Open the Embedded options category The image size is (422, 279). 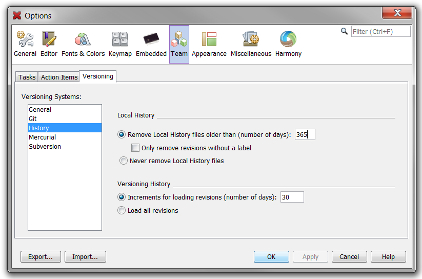(x=151, y=44)
